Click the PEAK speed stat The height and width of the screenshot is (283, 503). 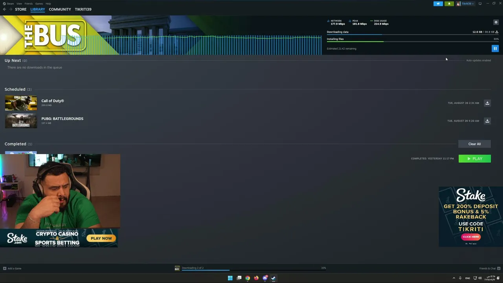(358, 22)
